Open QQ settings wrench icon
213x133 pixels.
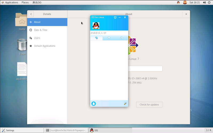pyautogui.click(x=125, y=103)
